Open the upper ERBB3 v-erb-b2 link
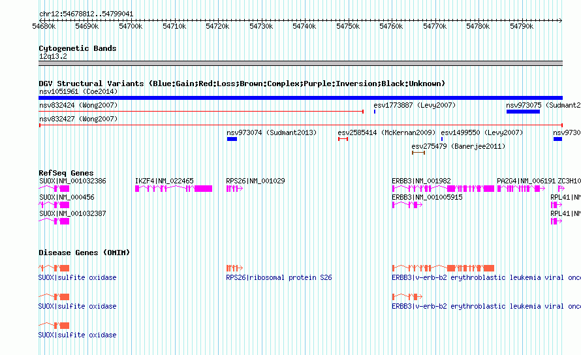This screenshot has height=355, width=581. (x=486, y=277)
